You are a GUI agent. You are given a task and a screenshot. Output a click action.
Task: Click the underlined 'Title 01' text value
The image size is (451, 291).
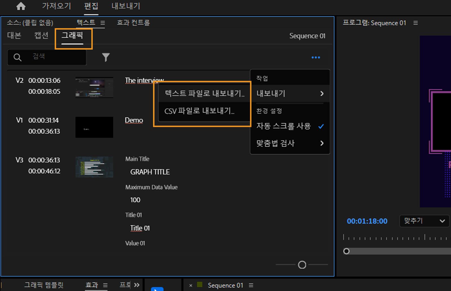pyautogui.click(x=140, y=228)
